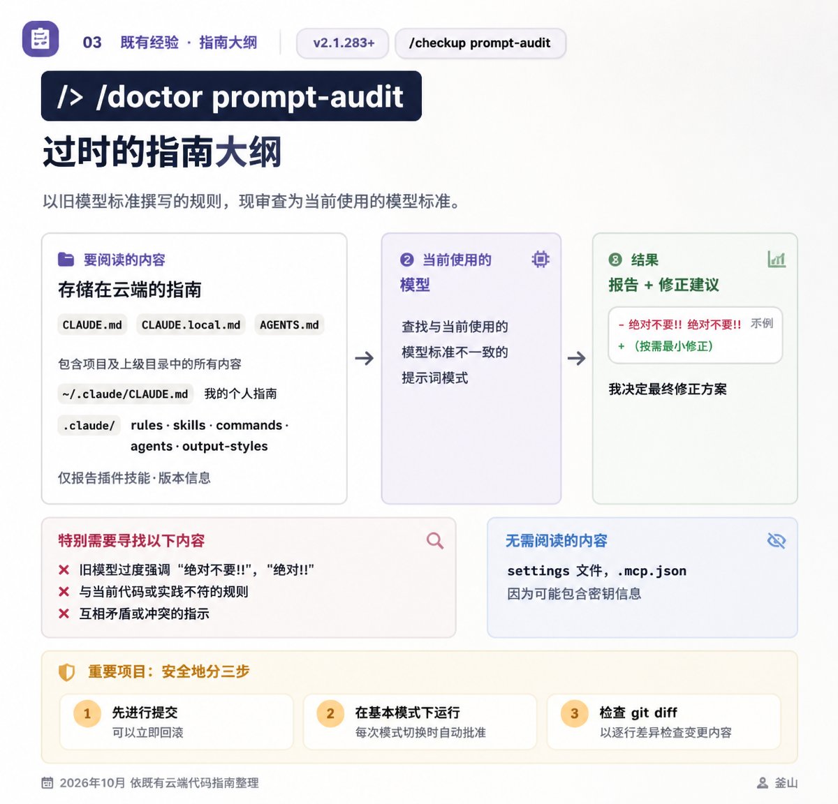Click the 在基本模式下运行 step card
Image resolution: width=838 pixels, height=804 pixels.
click(420, 722)
